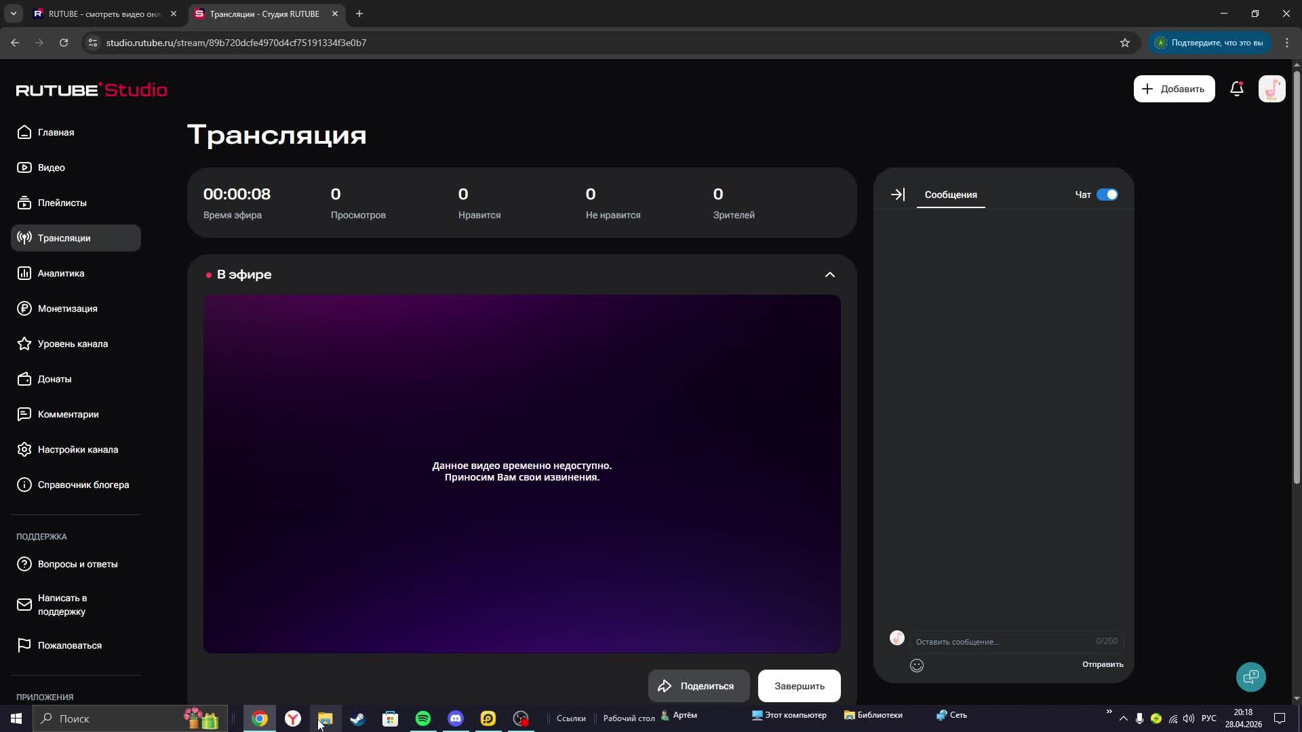Reload the page
This screenshot has width=1302, height=732.
(x=64, y=43)
